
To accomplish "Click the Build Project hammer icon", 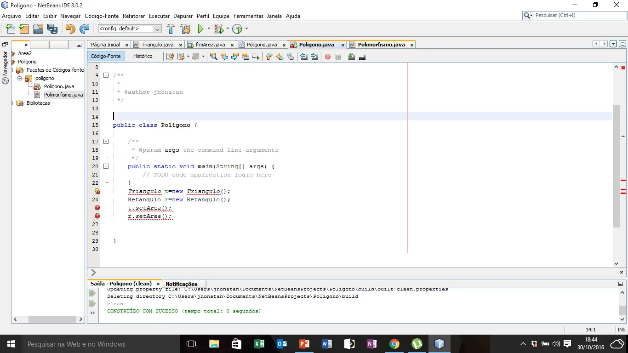I will pyautogui.click(x=171, y=29).
